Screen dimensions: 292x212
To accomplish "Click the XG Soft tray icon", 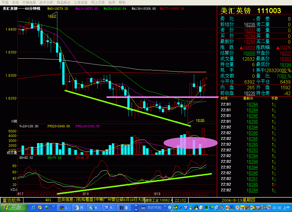I will [x=258, y=208].
